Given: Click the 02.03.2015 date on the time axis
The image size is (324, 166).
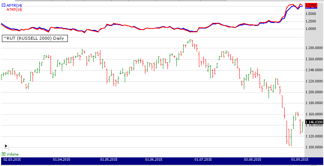Looking at the screenshot, I should [12, 160].
